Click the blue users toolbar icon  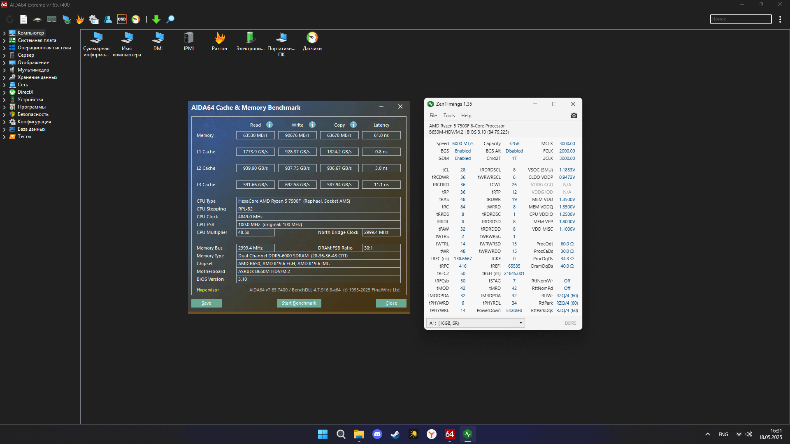coord(108,19)
